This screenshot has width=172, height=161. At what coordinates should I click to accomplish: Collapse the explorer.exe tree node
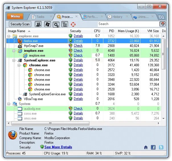(9, 36)
